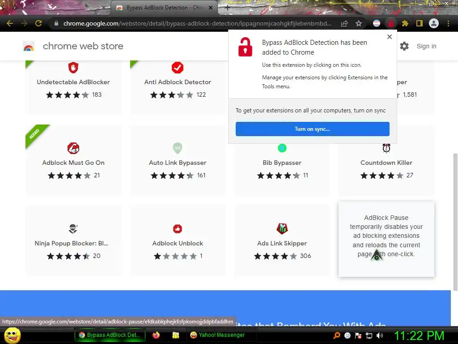Open the file folder taskbar icon

click(175, 335)
